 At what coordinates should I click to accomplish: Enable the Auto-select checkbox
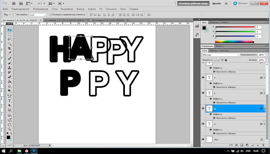tap(15, 15)
